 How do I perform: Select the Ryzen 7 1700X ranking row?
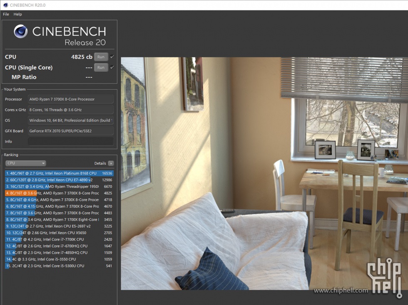(59, 219)
